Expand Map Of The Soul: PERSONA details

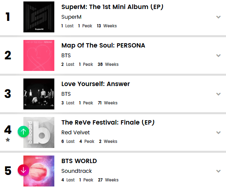click(218, 55)
